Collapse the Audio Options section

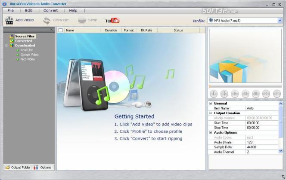(211, 132)
